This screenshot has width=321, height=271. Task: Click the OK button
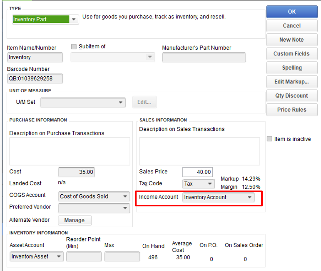tap(291, 12)
